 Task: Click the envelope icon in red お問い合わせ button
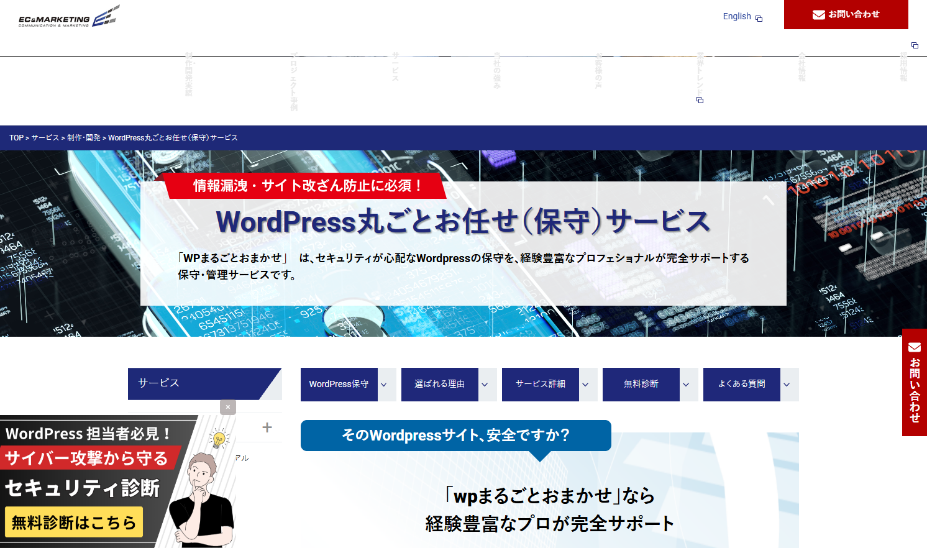[818, 14]
